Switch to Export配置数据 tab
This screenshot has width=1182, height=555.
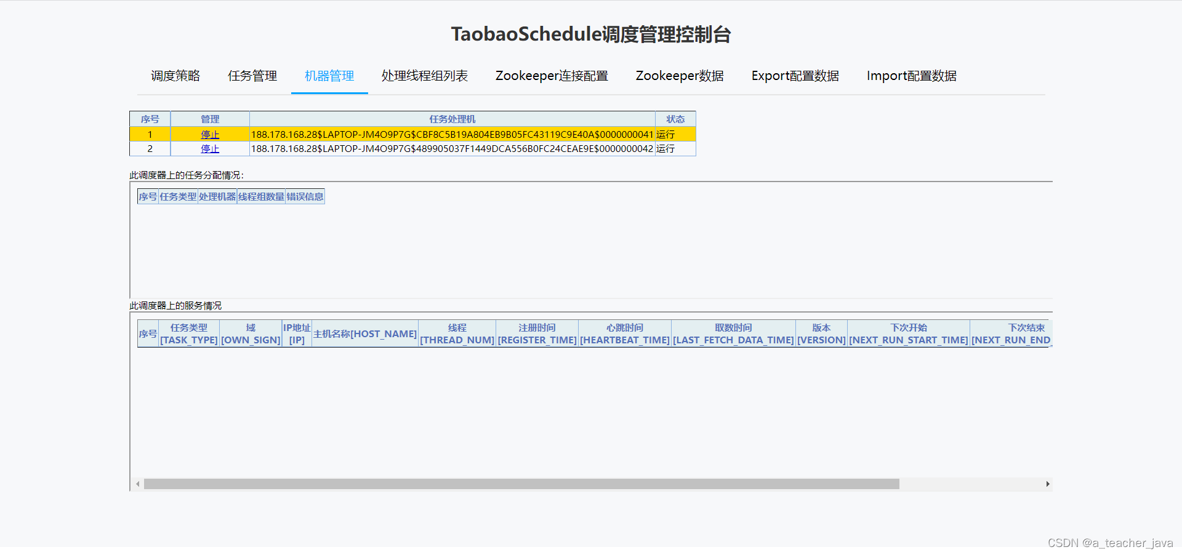tap(795, 76)
